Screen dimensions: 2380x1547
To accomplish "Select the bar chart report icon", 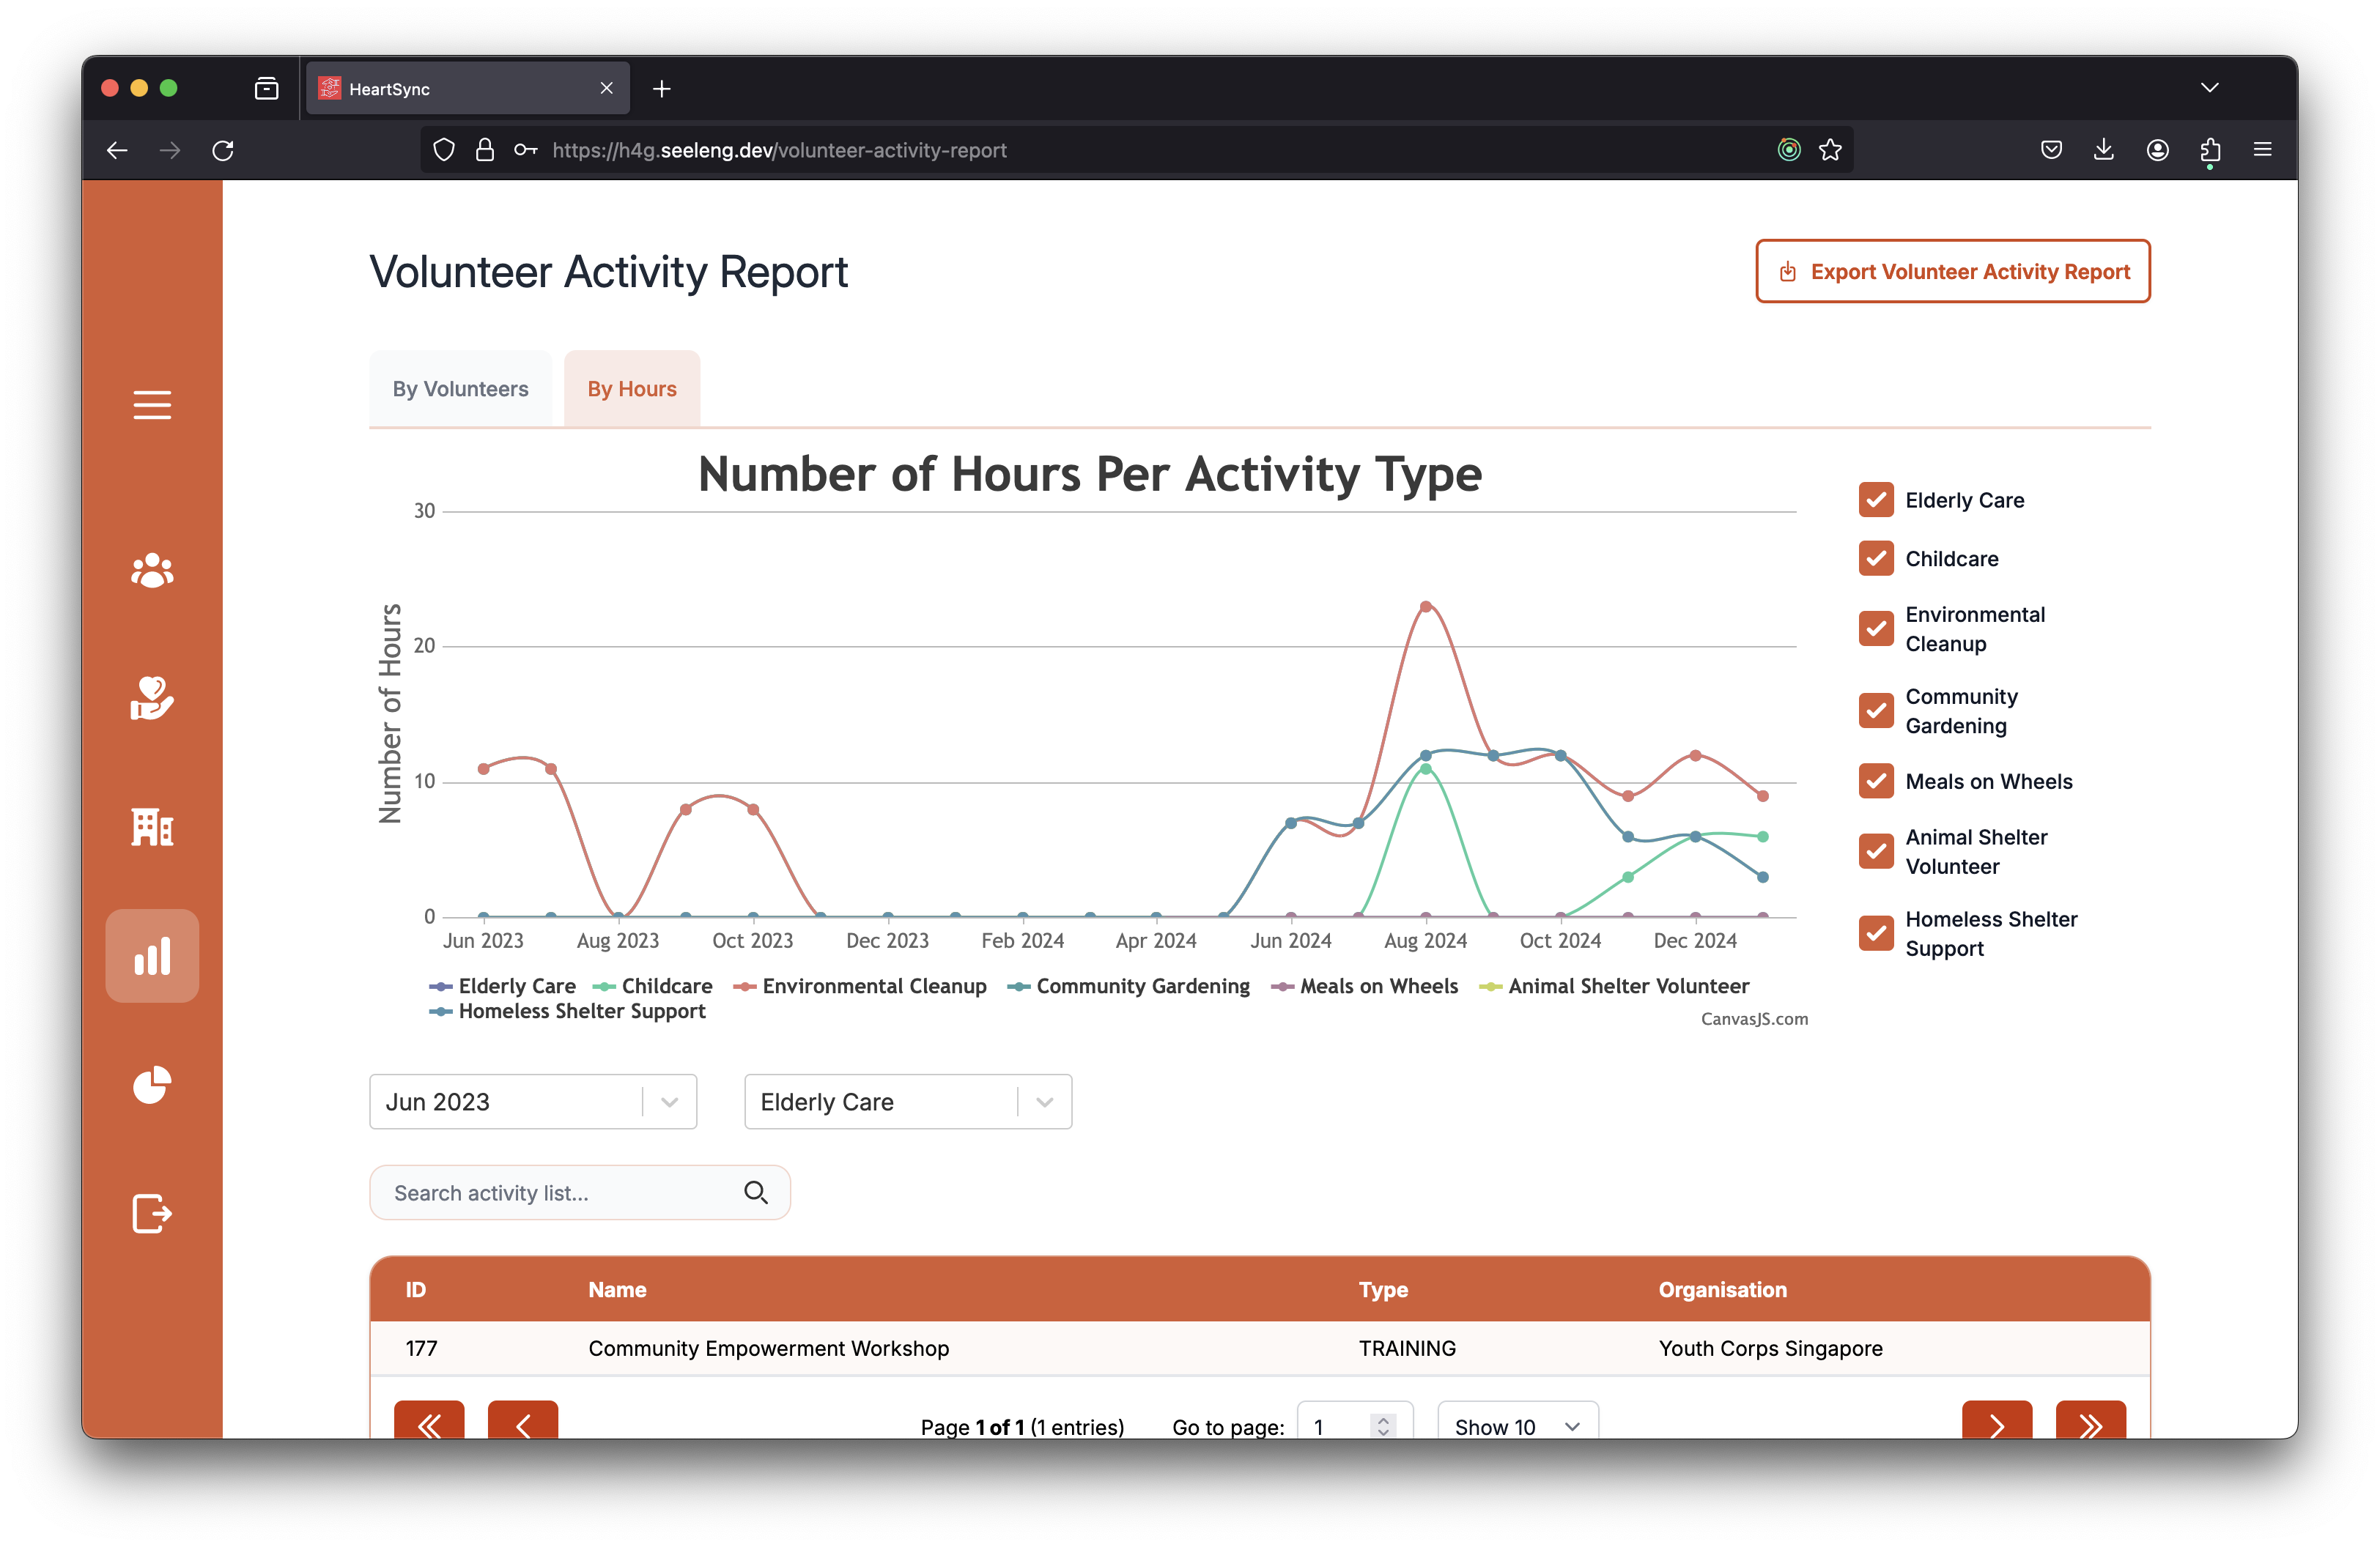I will tap(152, 957).
